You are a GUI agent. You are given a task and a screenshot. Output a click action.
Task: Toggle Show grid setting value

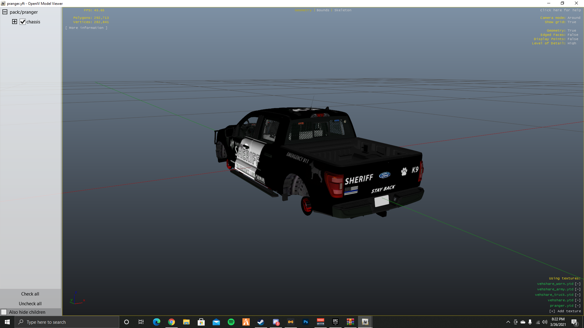point(572,22)
